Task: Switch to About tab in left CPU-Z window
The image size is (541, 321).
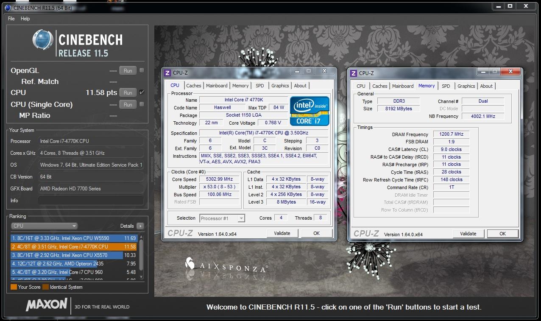Action: (x=300, y=86)
